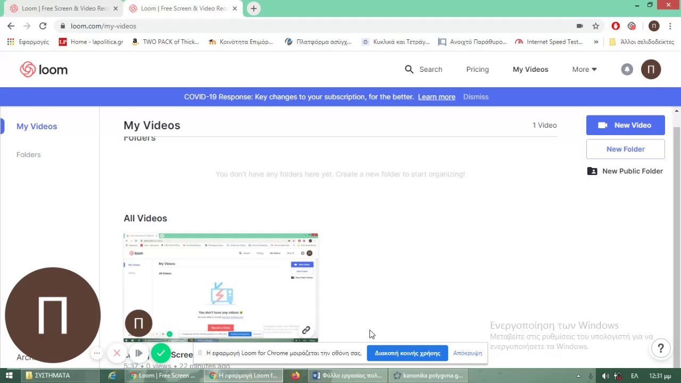
Task: Open the help question mark bubble
Action: click(661, 348)
